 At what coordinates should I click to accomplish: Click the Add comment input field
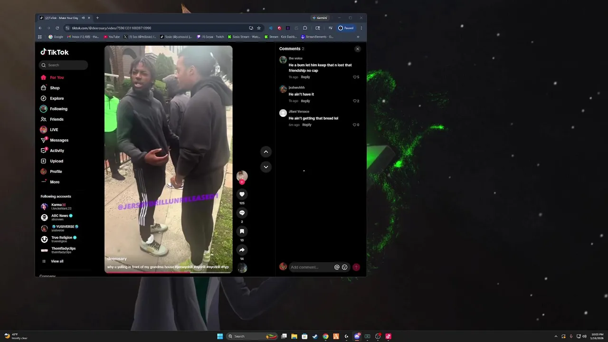(311, 267)
